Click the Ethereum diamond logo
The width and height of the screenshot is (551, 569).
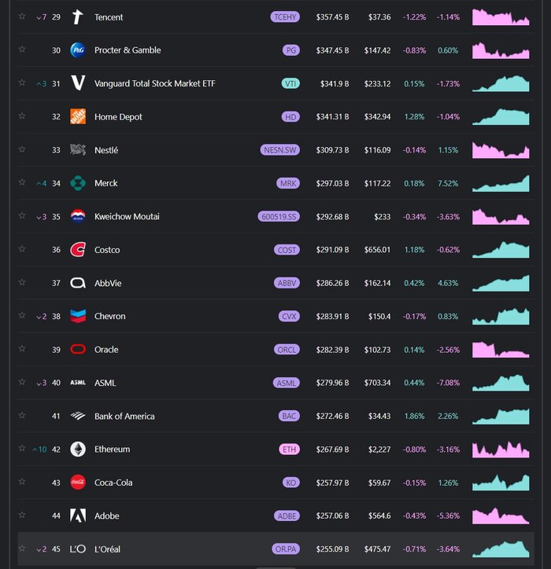point(77,449)
